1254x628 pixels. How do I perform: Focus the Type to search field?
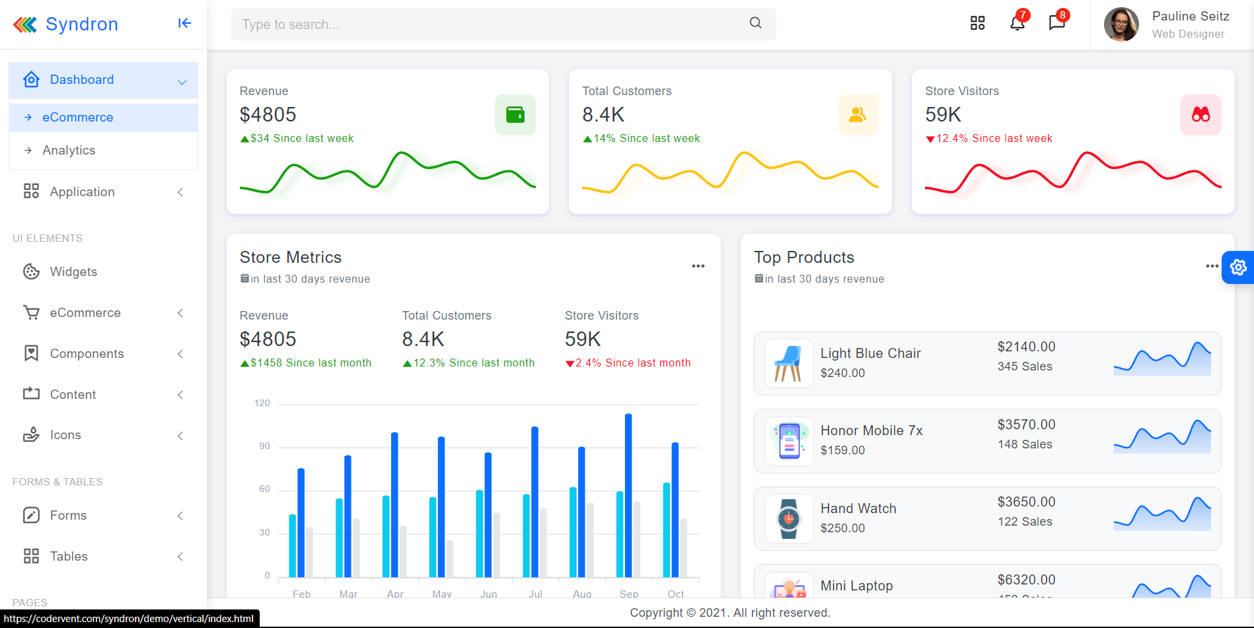[489, 24]
